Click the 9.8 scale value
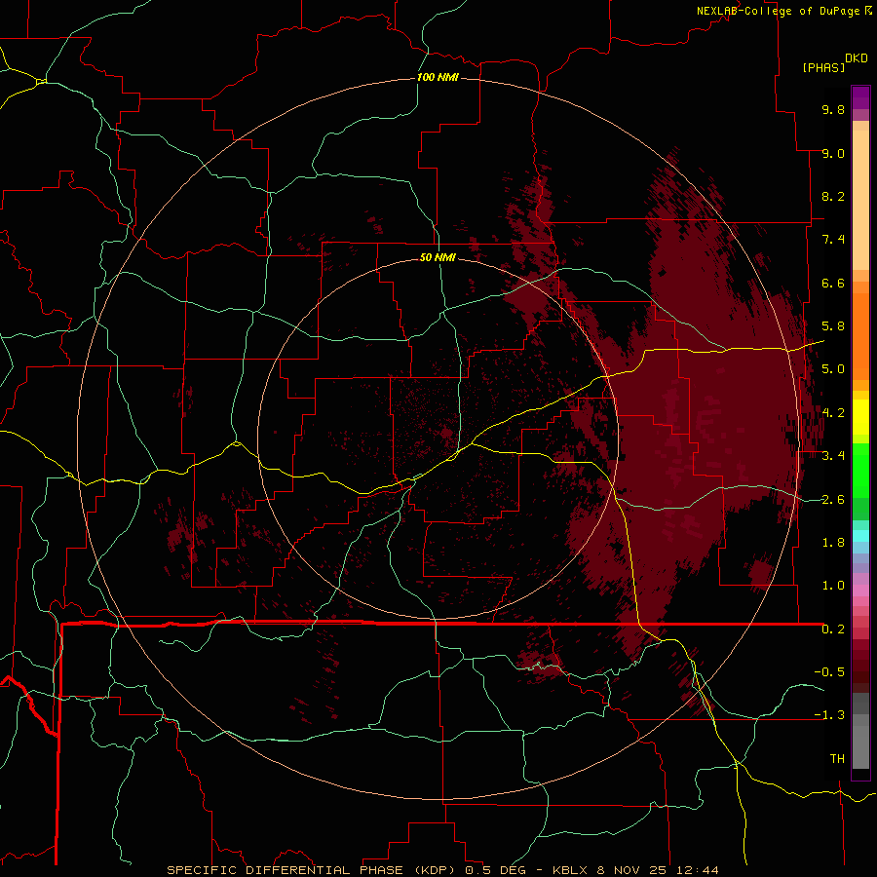 tap(833, 109)
